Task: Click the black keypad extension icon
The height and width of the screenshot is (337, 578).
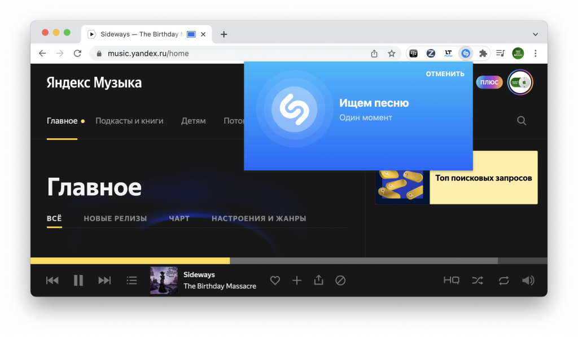Action: pyautogui.click(x=413, y=54)
